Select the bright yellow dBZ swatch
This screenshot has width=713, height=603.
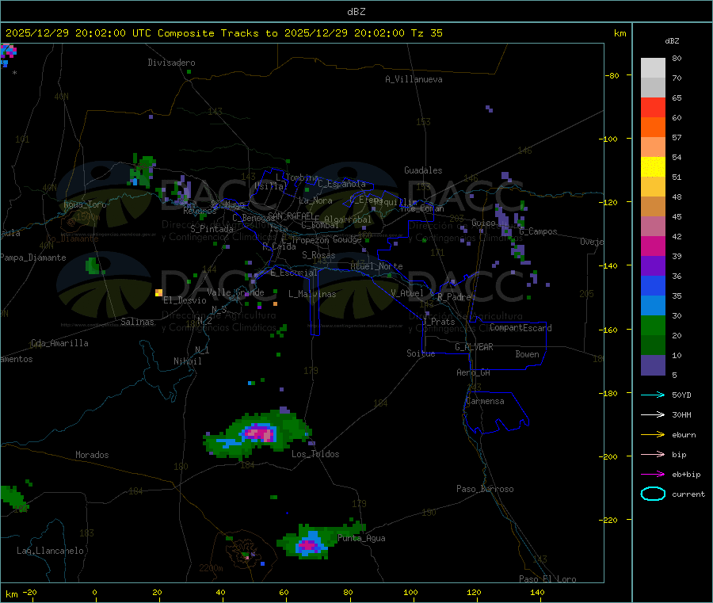point(653,167)
